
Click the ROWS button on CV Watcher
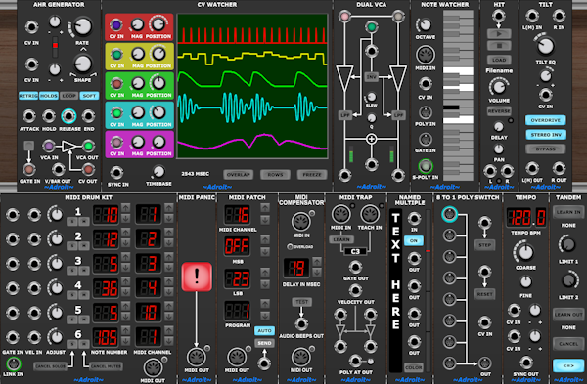point(275,175)
